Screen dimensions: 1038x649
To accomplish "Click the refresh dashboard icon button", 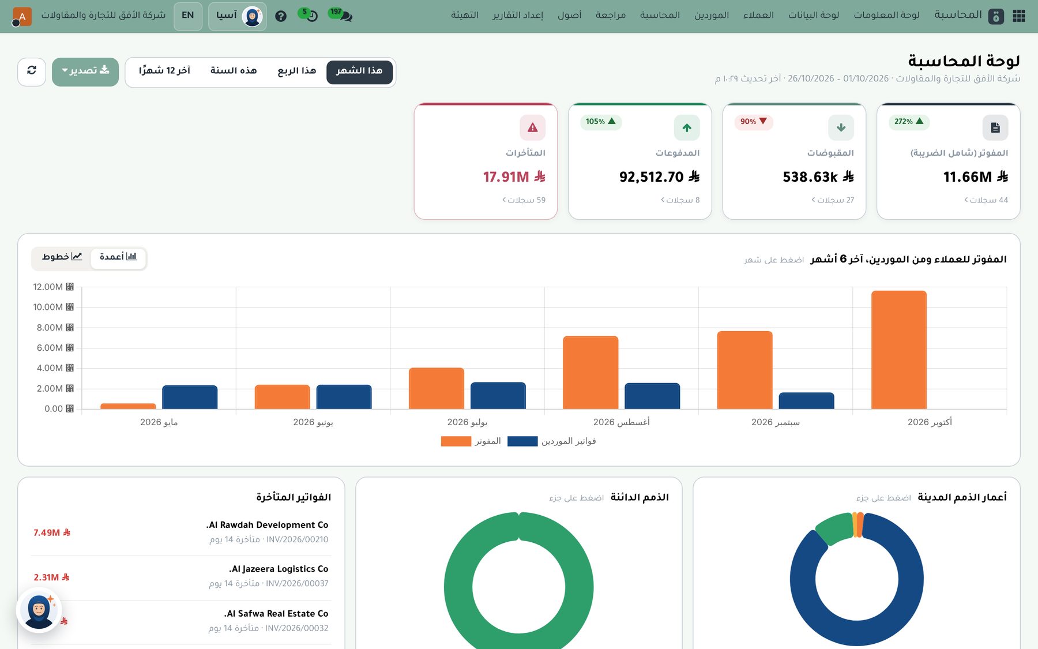I will point(32,71).
